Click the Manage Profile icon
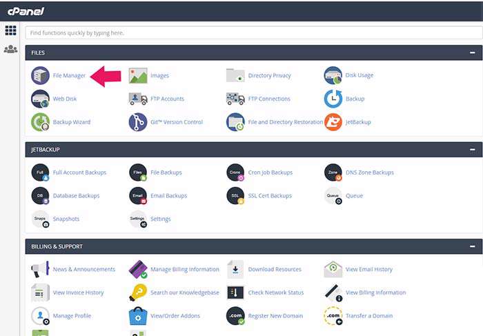Screen dimensions: 483x336 [40, 316]
